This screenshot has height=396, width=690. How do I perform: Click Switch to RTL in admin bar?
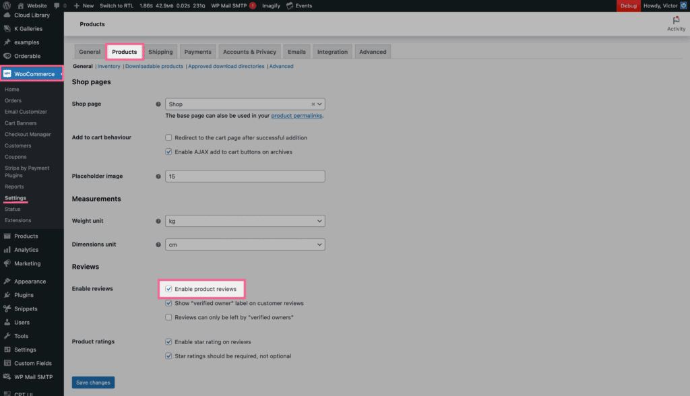click(x=117, y=5)
